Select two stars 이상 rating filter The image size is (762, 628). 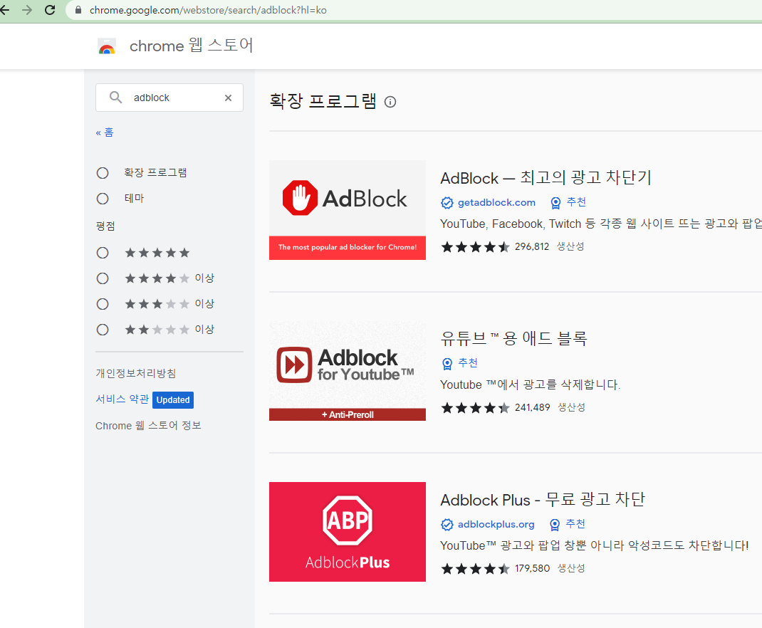coord(103,330)
